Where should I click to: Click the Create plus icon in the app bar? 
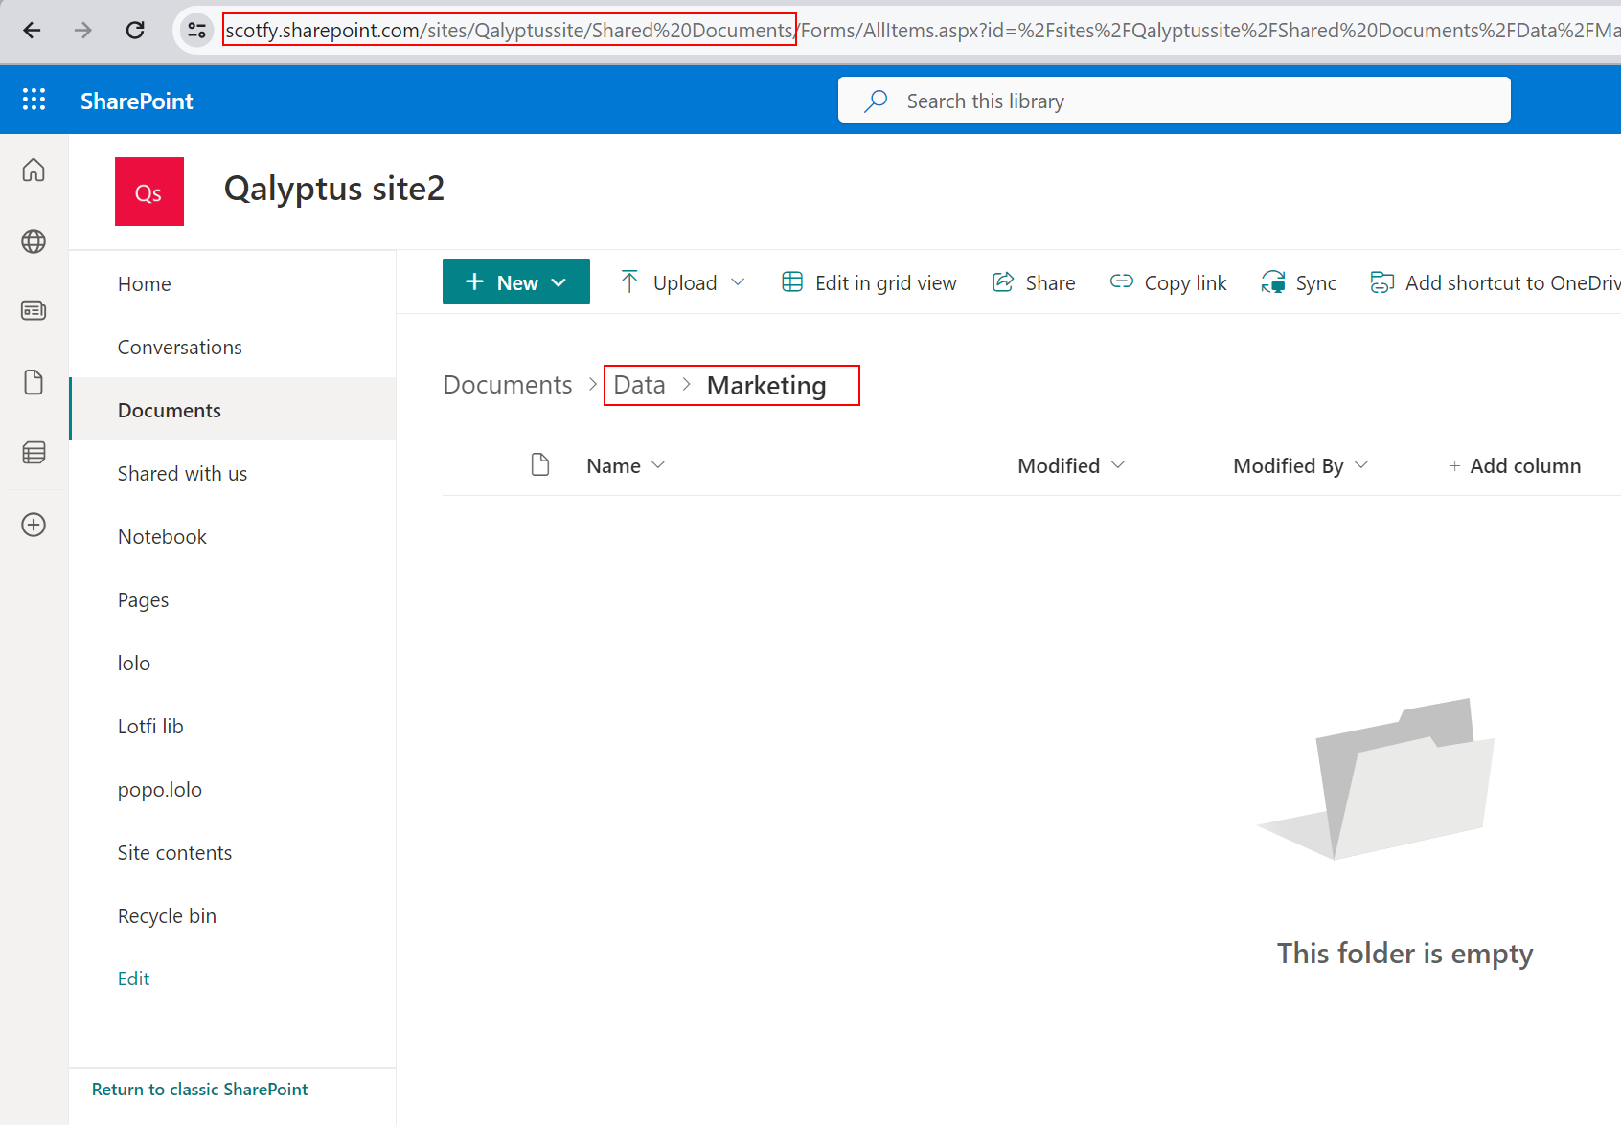pyautogui.click(x=34, y=525)
